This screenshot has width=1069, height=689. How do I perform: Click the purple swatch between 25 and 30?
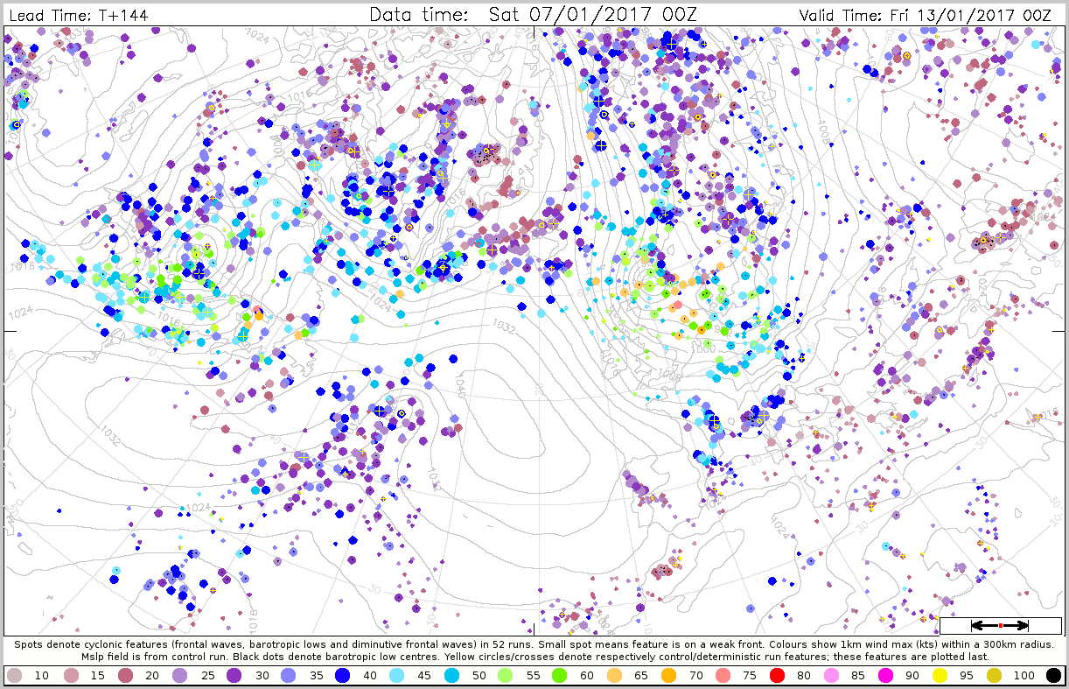pyautogui.click(x=236, y=675)
